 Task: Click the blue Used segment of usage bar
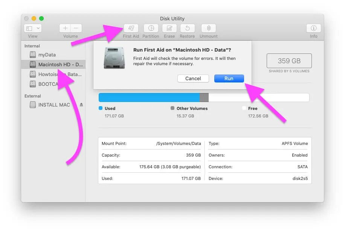click(149, 97)
